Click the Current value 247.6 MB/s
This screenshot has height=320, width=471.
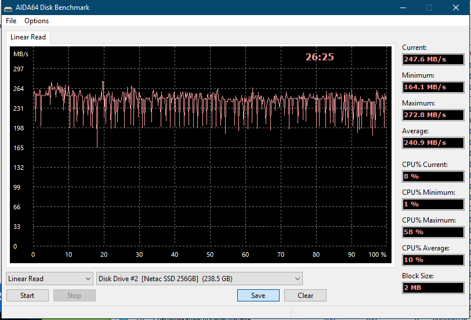(x=433, y=59)
